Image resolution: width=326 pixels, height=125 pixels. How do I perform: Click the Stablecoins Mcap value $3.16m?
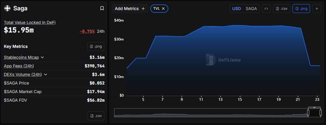click(97, 57)
